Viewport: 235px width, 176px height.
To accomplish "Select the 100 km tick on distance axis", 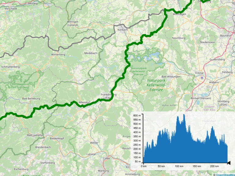I will click(179, 166).
